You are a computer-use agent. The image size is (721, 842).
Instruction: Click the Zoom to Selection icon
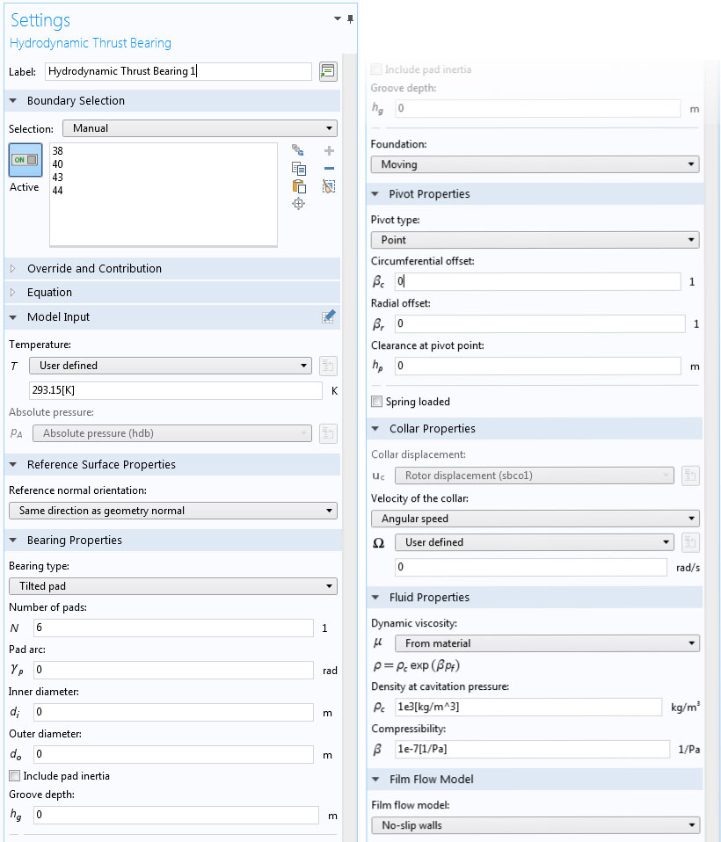pyautogui.click(x=299, y=204)
